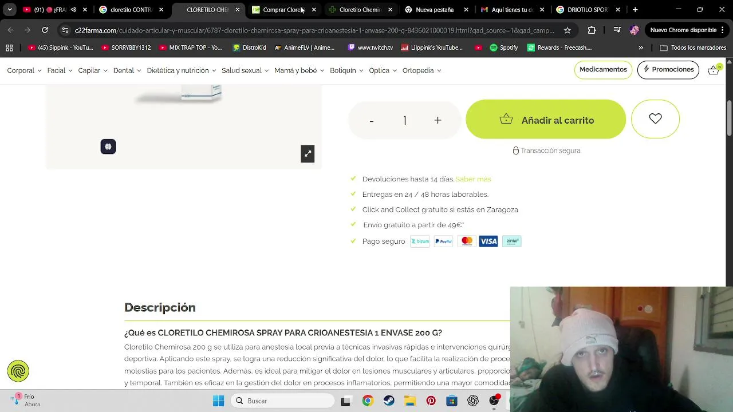Click the Windows Buscar search box
This screenshot has height=412, width=733.
(x=283, y=401)
